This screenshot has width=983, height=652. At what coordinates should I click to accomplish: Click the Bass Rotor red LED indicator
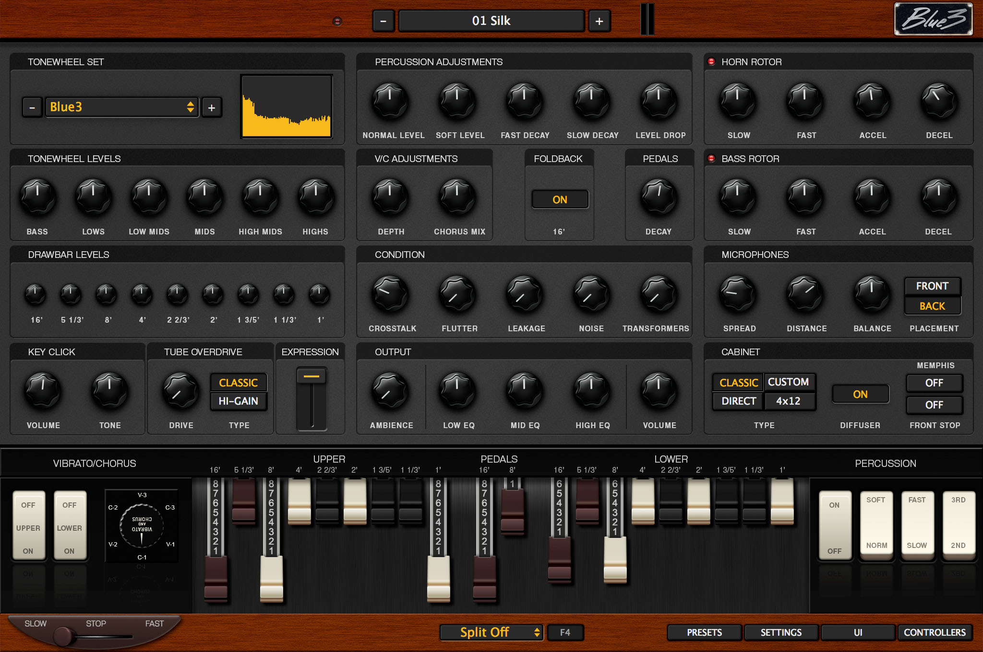point(711,159)
